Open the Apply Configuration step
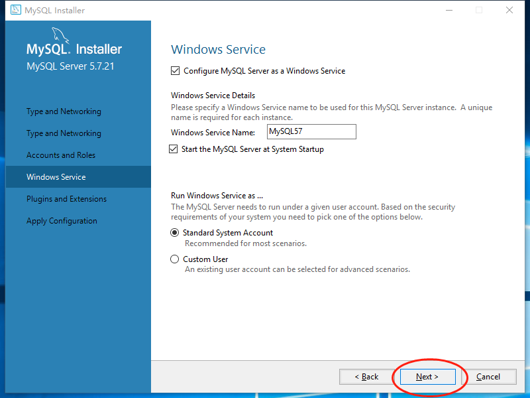This screenshot has width=530, height=398. 62,221
